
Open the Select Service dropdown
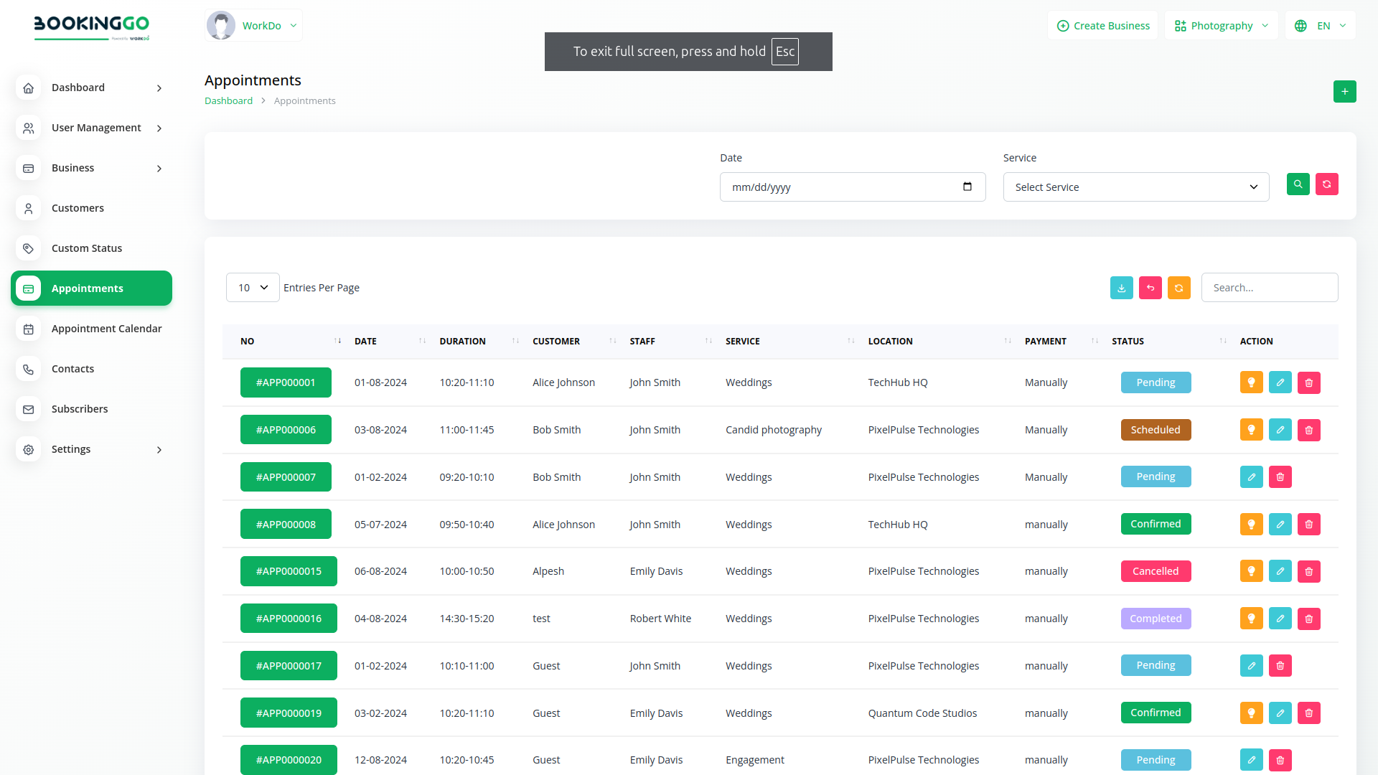1135,187
